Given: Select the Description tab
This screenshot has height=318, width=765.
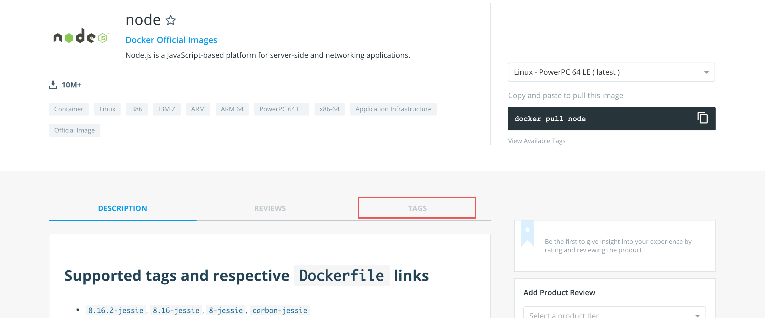Looking at the screenshot, I should (x=122, y=208).
